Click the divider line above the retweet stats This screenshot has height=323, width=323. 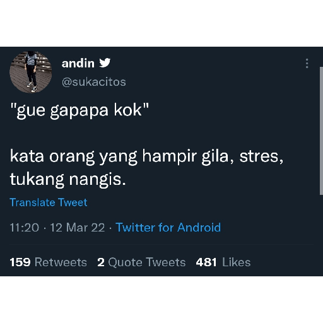tap(161, 245)
